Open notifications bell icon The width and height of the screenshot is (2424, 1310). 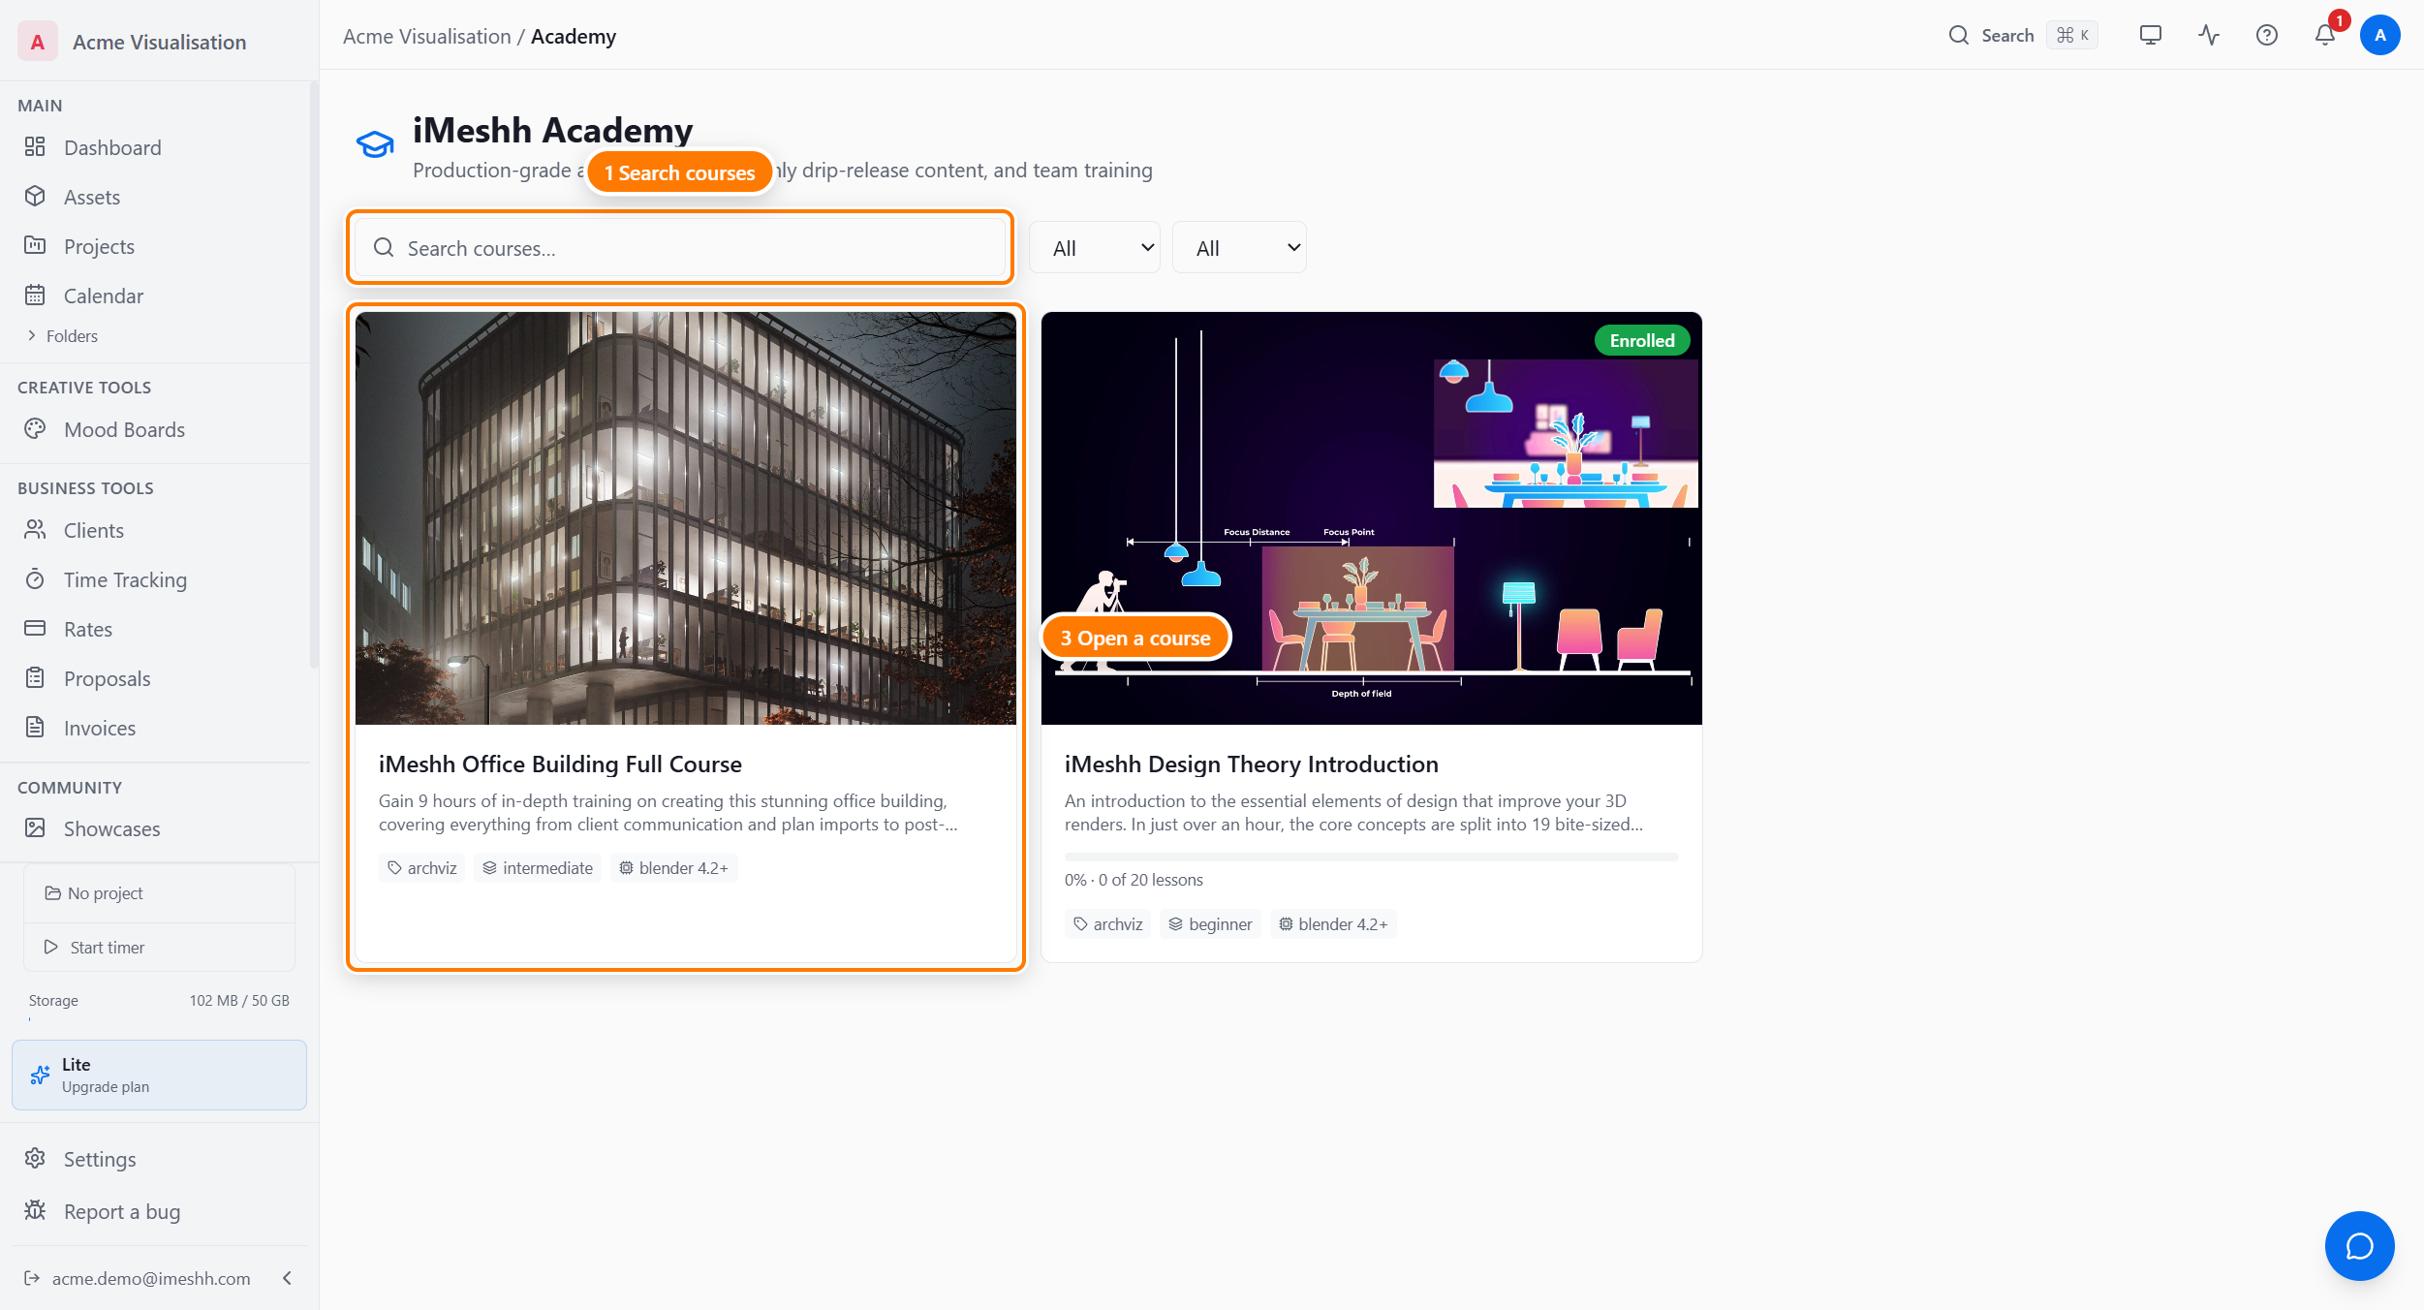(2325, 36)
